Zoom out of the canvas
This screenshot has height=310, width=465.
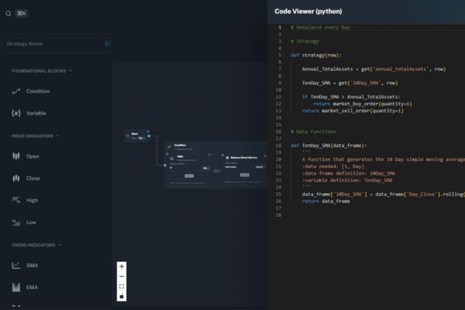pos(122,277)
